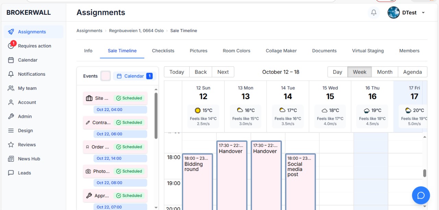Select the Requires action sidebar icon
This screenshot has width=439, height=210.
click(10, 46)
